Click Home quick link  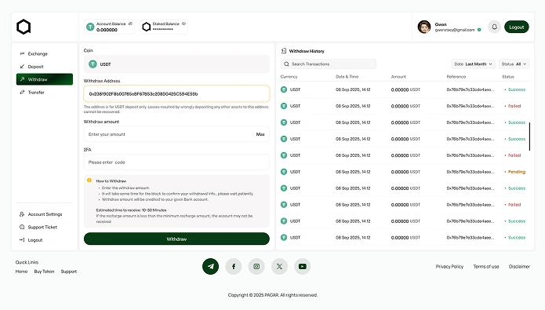click(x=21, y=272)
